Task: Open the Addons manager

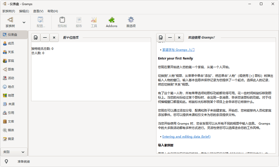Action: click(111, 22)
